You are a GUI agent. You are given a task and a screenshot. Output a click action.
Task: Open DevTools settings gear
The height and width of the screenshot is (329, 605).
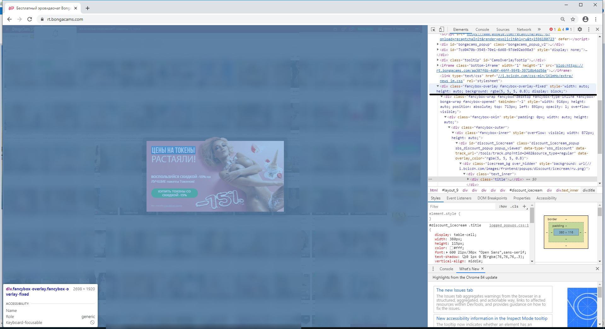point(579,29)
